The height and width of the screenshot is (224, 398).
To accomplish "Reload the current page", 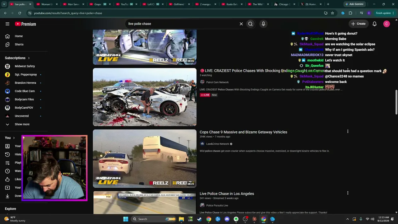I will coord(20,13).
